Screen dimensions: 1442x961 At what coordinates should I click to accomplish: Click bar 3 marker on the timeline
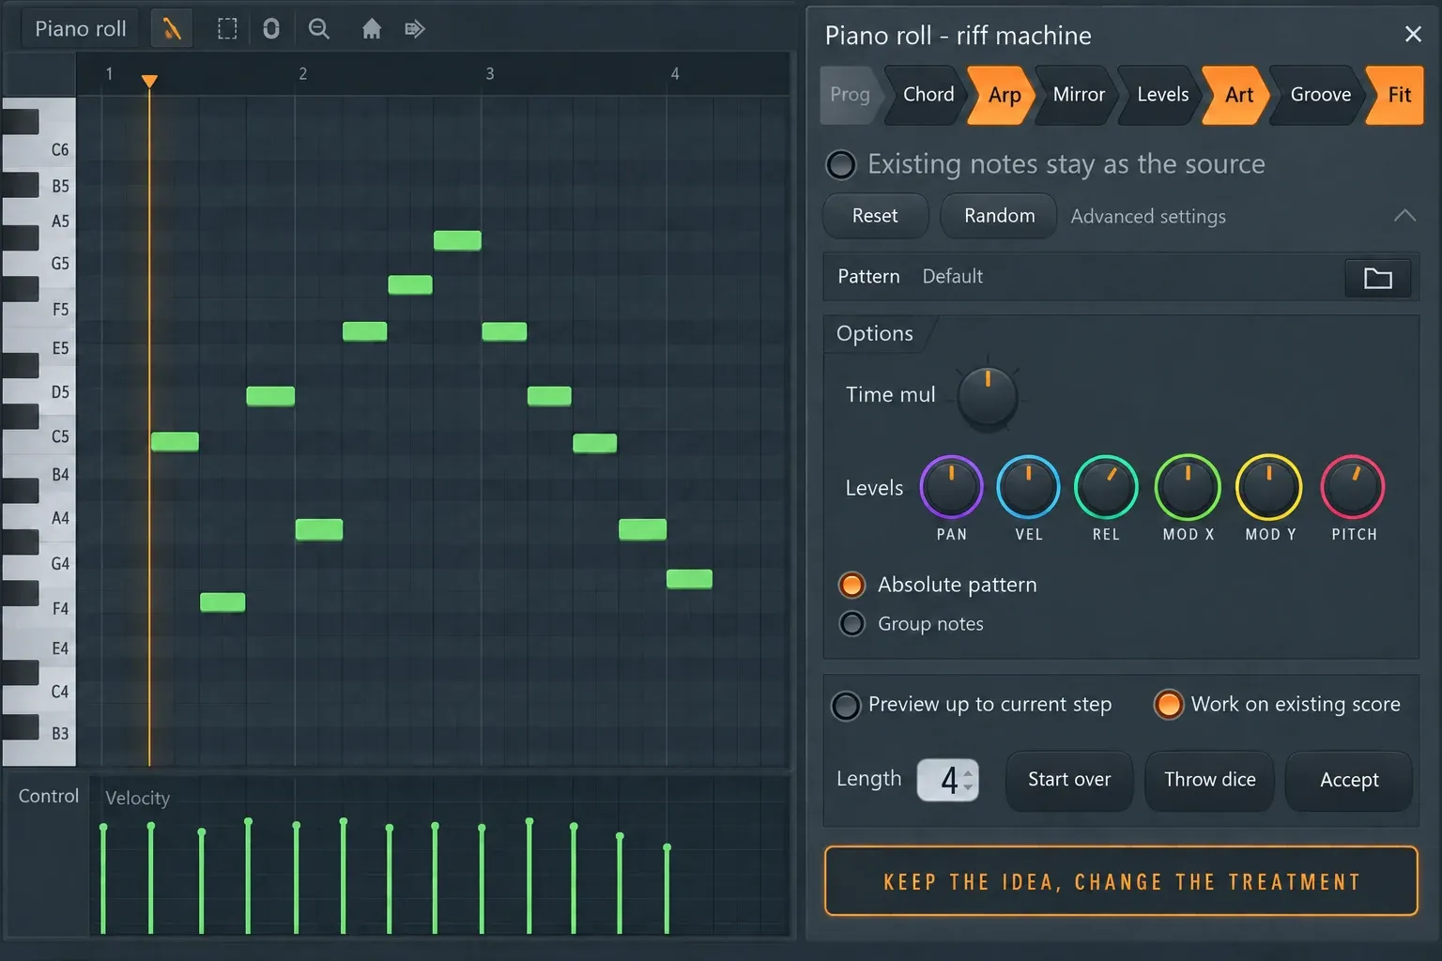coord(489,74)
